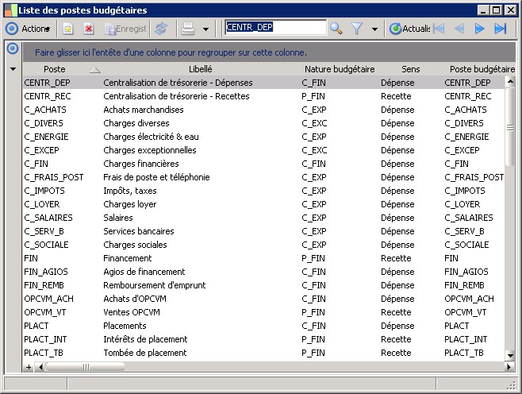Click the printer icon
This screenshot has height=394, width=522.
tap(188, 29)
